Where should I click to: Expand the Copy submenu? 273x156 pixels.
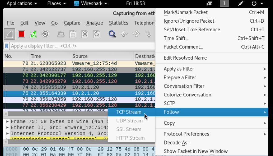point(212,123)
